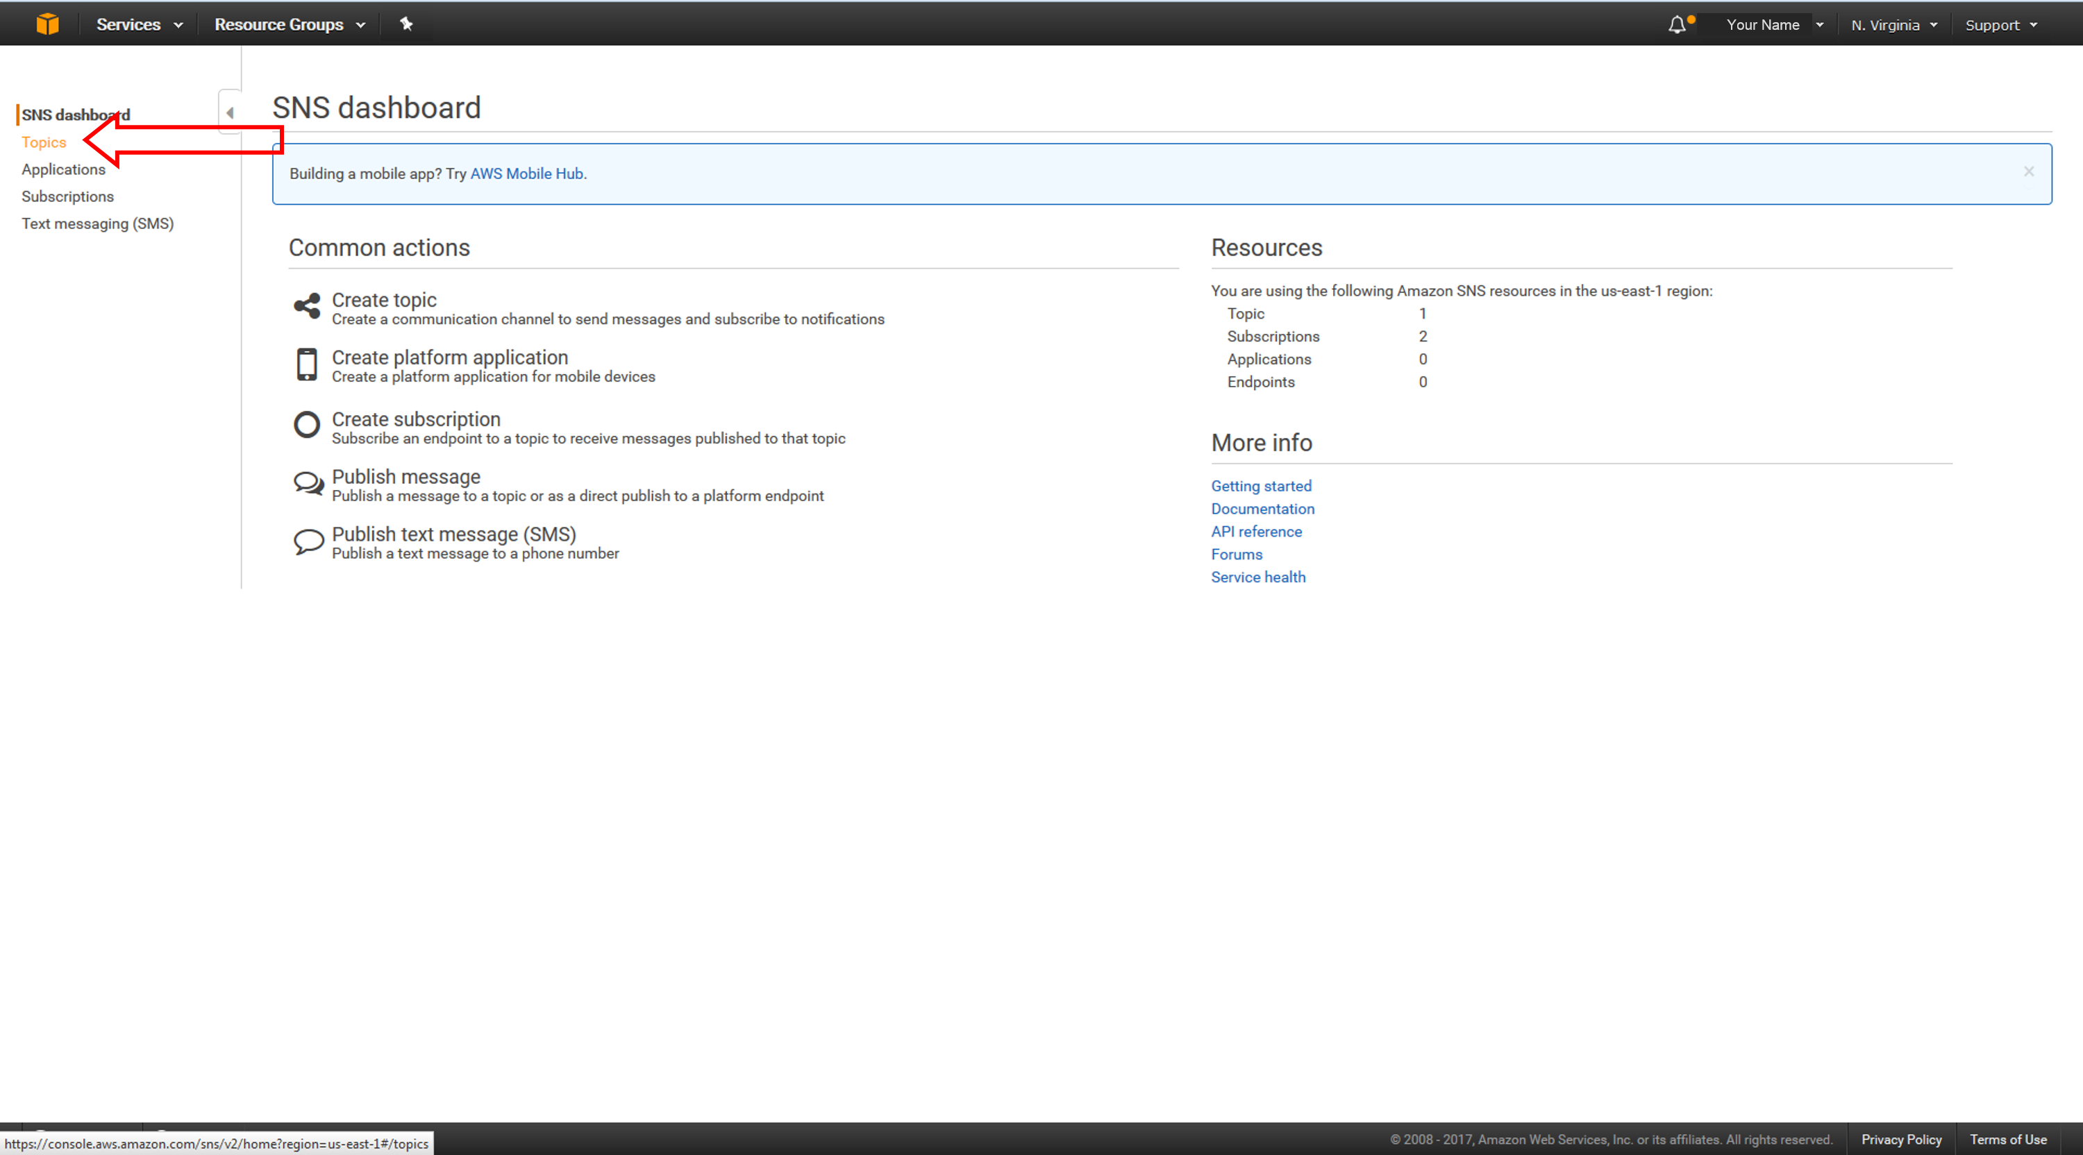Click the Publish text message SMS icon
The height and width of the screenshot is (1155, 2083).
tap(306, 539)
